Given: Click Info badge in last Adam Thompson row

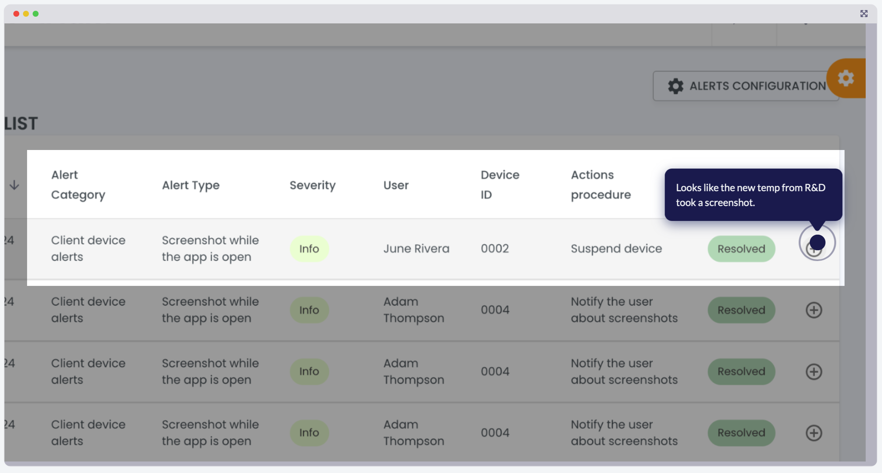Looking at the screenshot, I should [x=309, y=433].
